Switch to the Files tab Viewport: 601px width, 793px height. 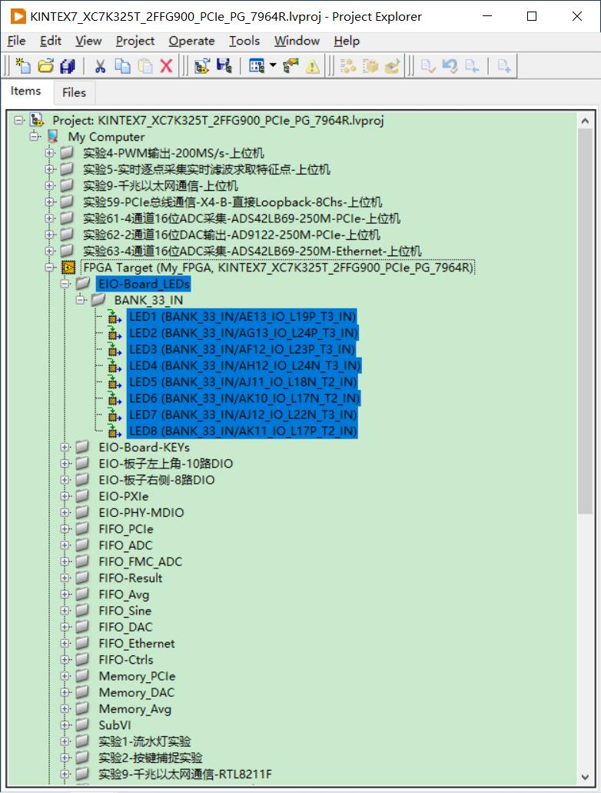[x=74, y=92]
